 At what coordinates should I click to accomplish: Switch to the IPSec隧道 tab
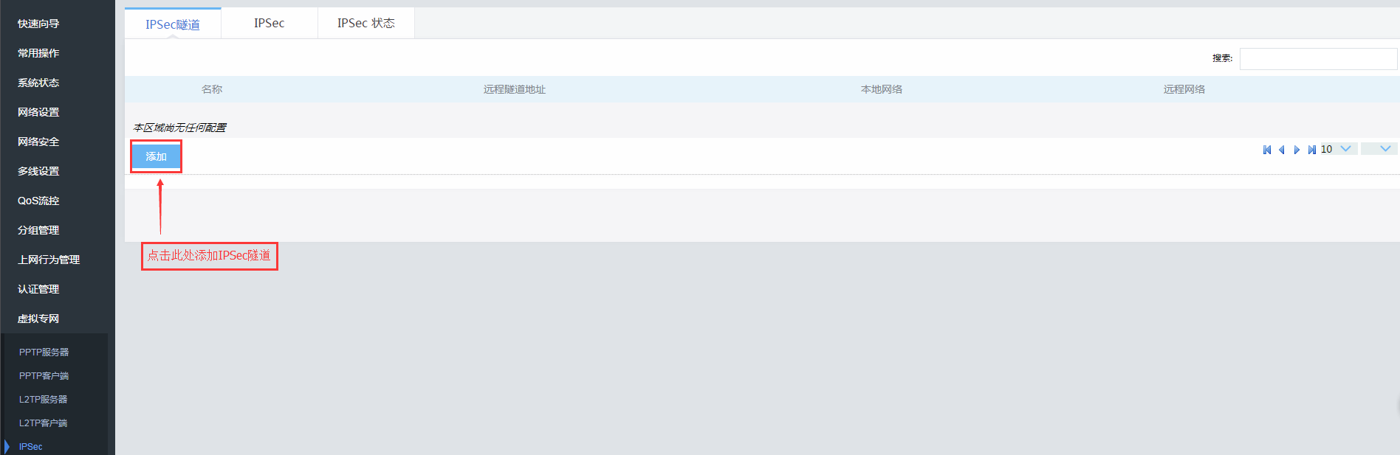(x=173, y=24)
